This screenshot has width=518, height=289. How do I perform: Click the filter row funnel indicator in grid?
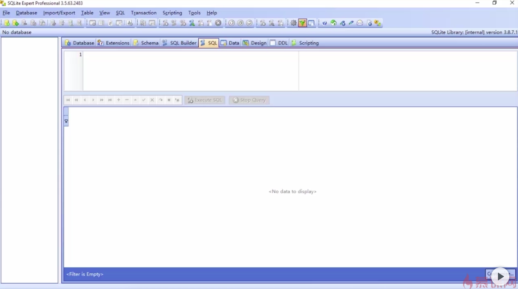pos(66,121)
